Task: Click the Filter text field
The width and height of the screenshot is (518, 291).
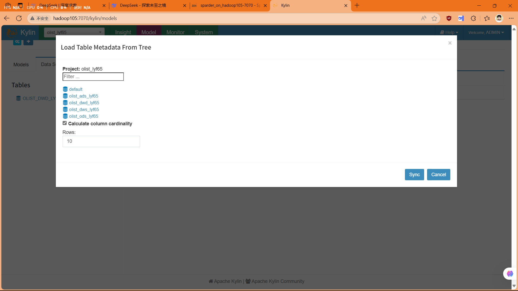Action: pyautogui.click(x=93, y=77)
